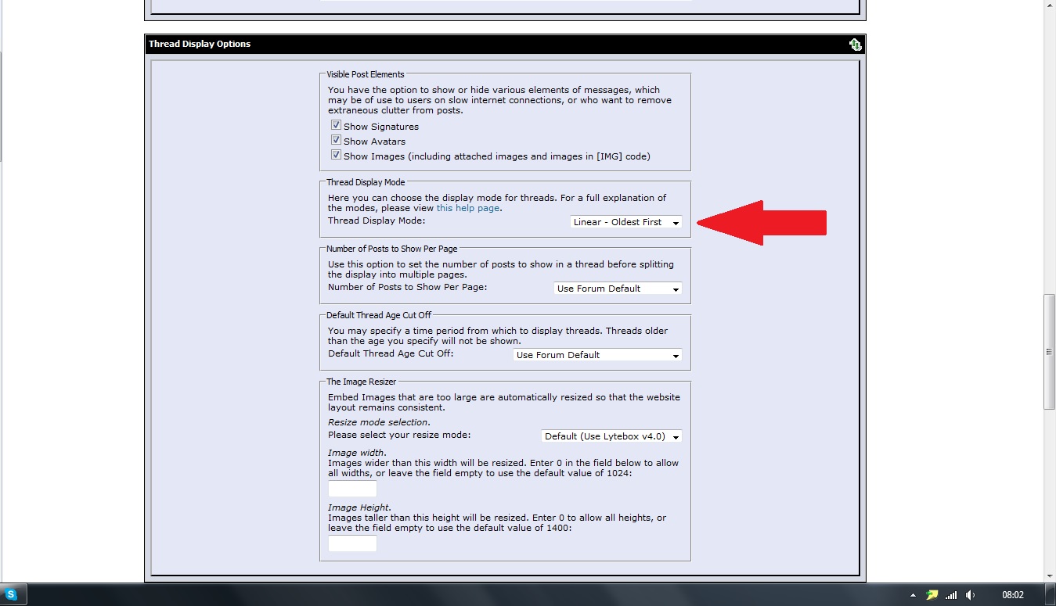Screen dimensions: 1056x606
Task: Click the volume speaker tray icon
Action: [x=971, y=595]
